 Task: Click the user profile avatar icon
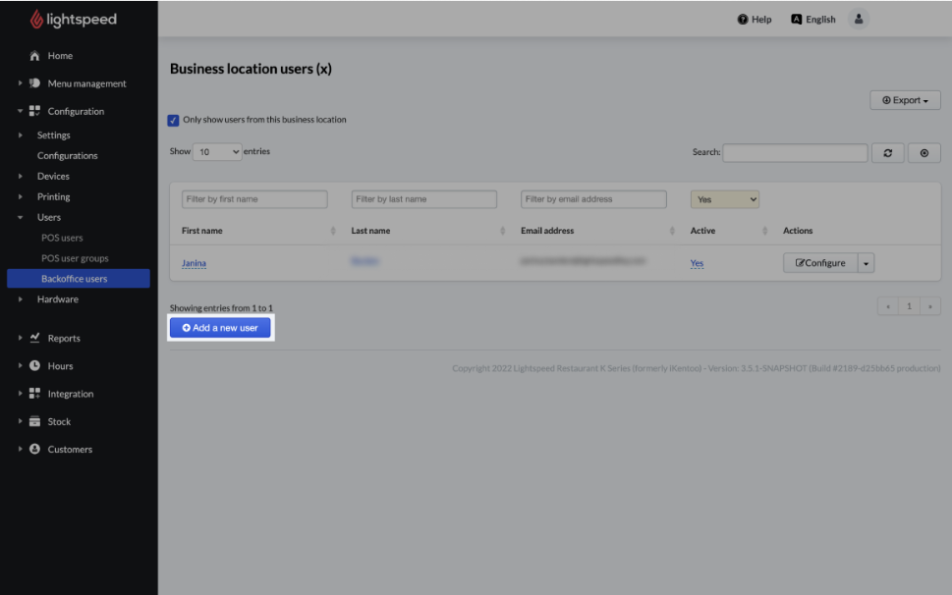(858, 20)
